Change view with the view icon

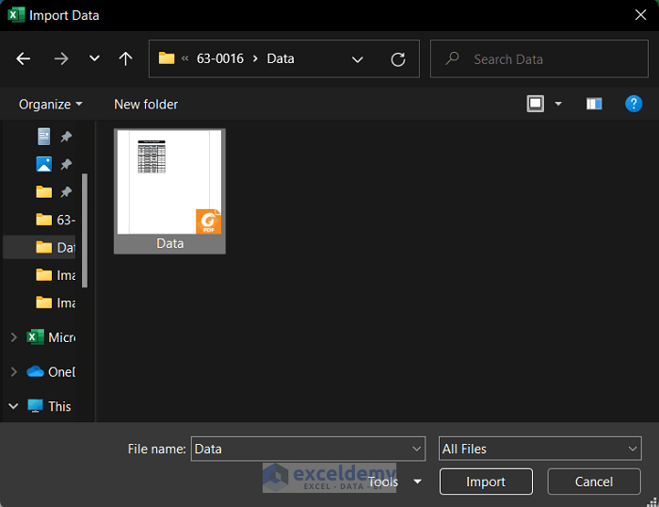(x=536, y=104)
